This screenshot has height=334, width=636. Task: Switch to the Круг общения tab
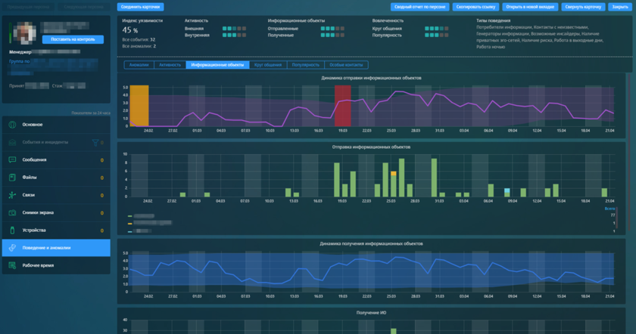[x=268, y=65]
